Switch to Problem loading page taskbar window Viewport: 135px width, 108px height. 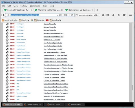[x=33, y=104]
